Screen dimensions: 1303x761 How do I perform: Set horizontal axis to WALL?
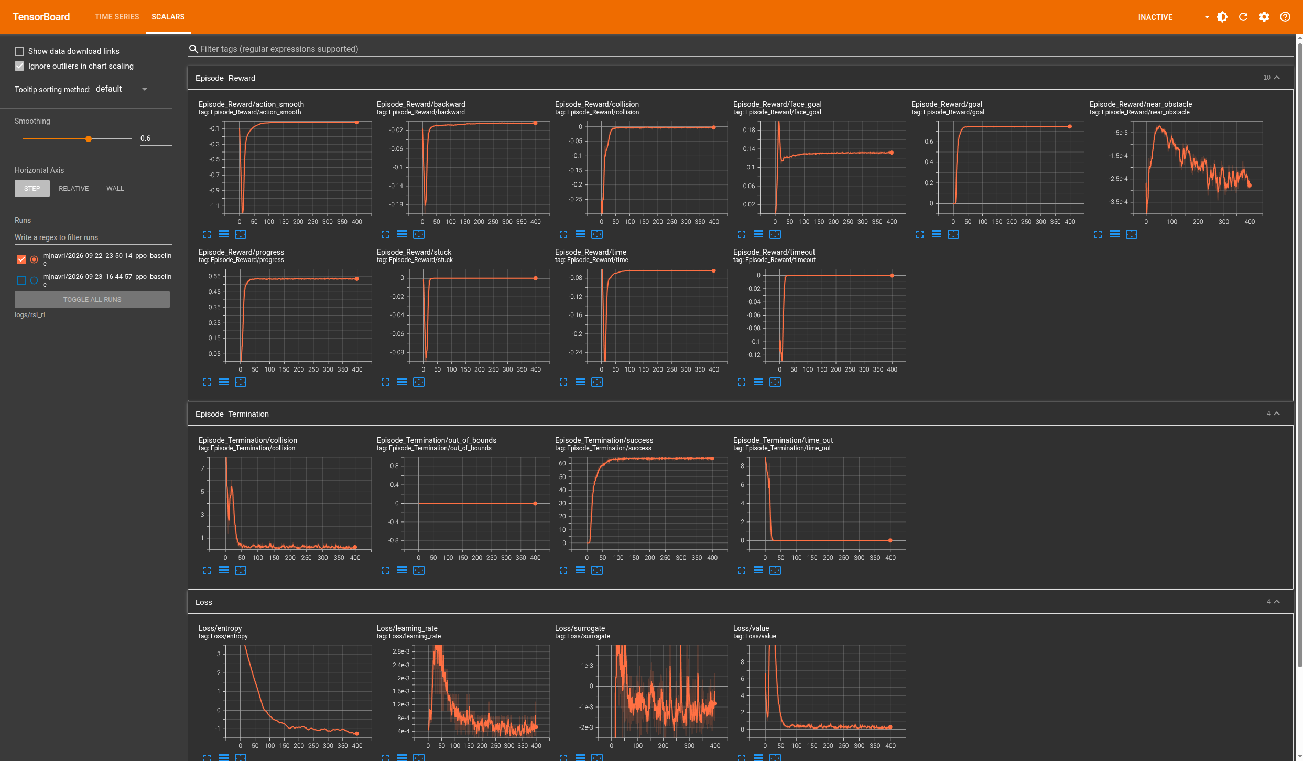pos(115,189)
